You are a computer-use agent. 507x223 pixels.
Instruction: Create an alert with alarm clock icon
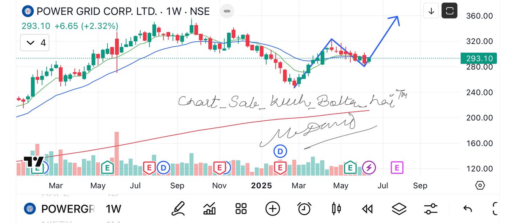point(304,208)
